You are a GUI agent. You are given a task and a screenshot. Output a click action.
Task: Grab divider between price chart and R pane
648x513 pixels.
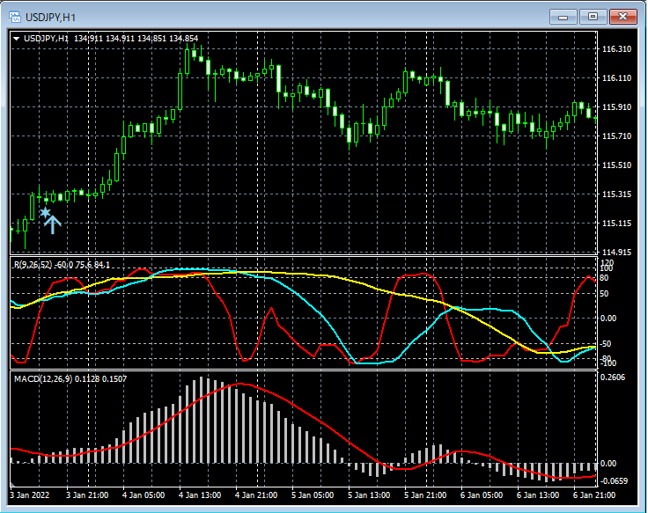tap(299, 256)
